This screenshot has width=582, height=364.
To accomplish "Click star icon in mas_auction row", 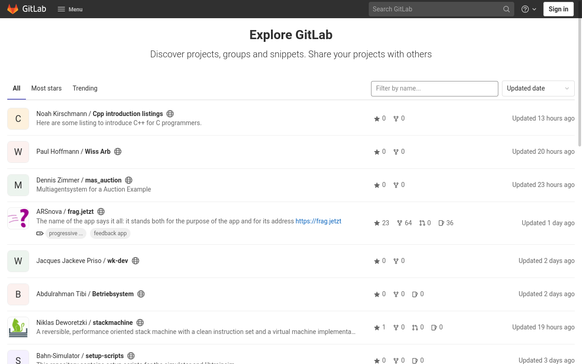I will pos(377,185).
